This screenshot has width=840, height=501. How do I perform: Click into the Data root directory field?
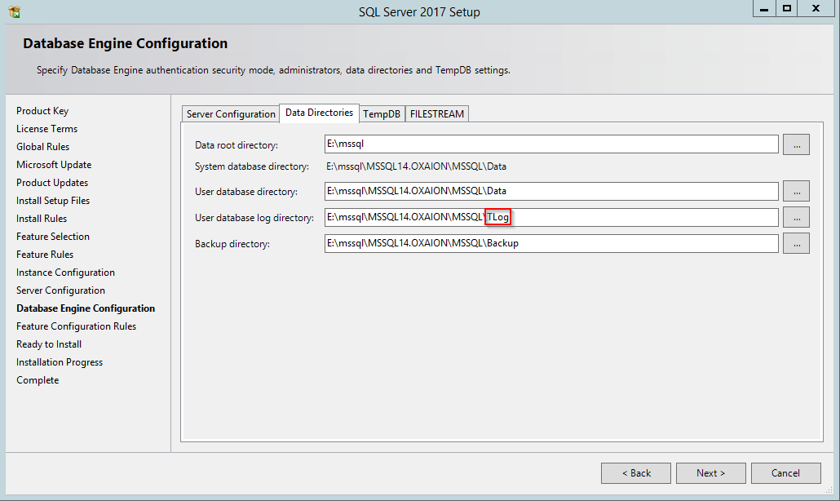pyautogui.click(x=551, y=144)
